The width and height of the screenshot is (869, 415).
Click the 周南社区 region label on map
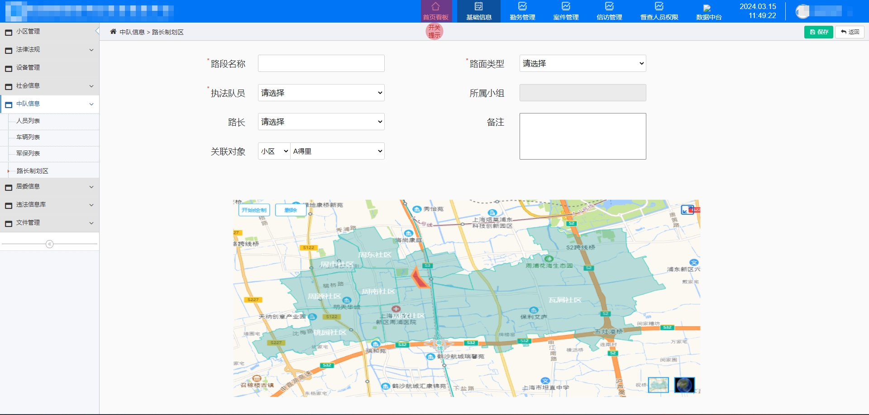click(378, 292)
